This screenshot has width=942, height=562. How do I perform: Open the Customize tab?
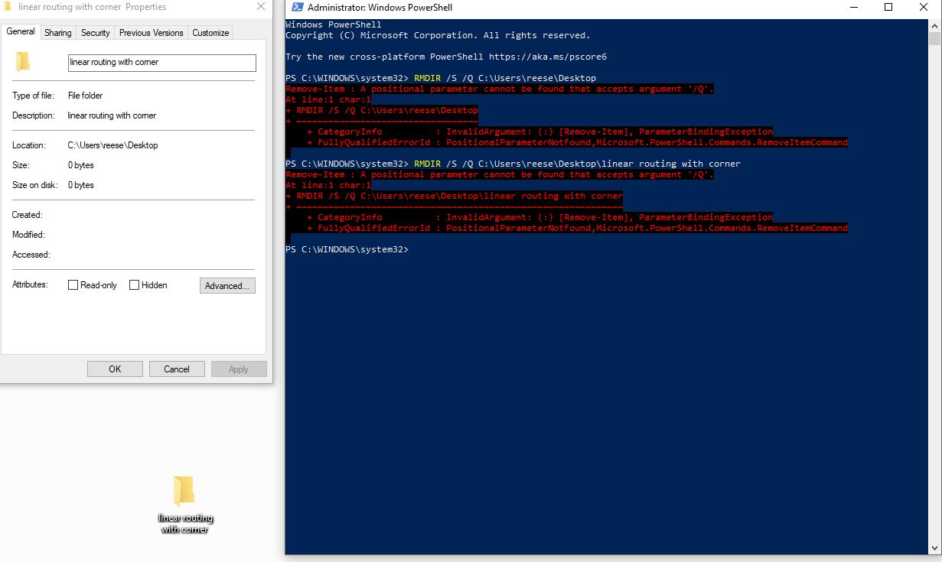click(210, 33)
